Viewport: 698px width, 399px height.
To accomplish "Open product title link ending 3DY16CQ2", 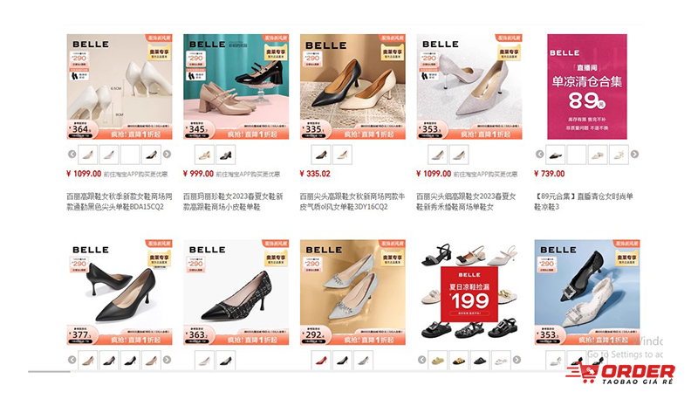I will coord(352,202).
